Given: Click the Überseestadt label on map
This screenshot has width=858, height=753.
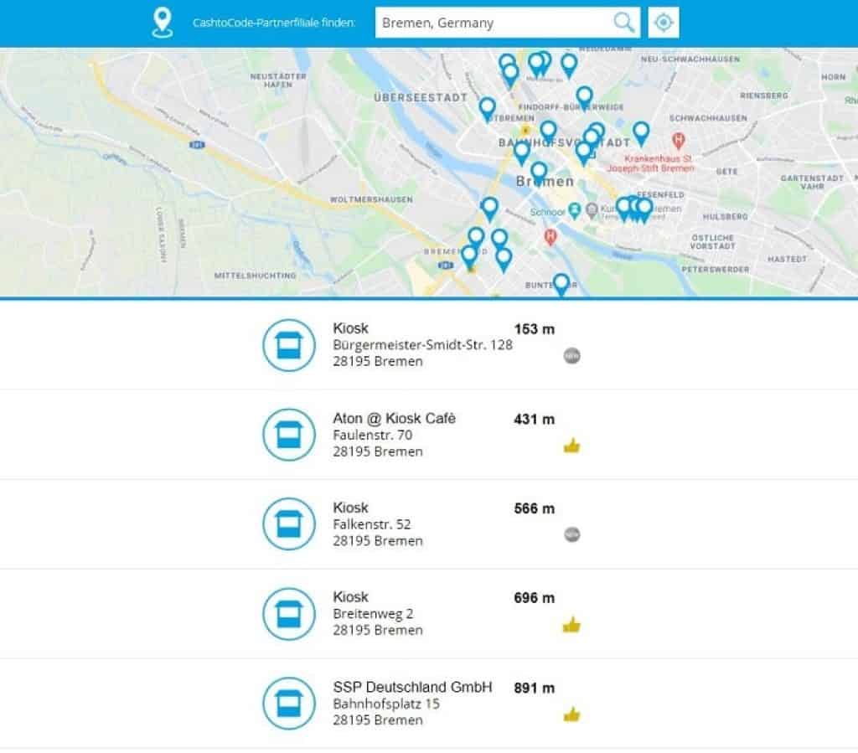Looking at the screenshot, I should click(x=421, y=97).
